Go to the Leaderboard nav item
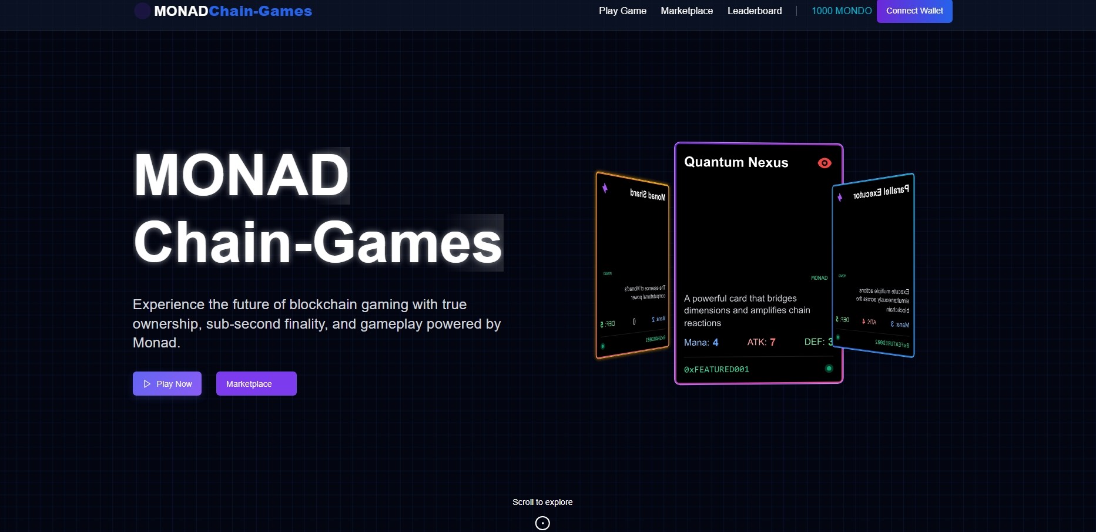 click(755, 11)
